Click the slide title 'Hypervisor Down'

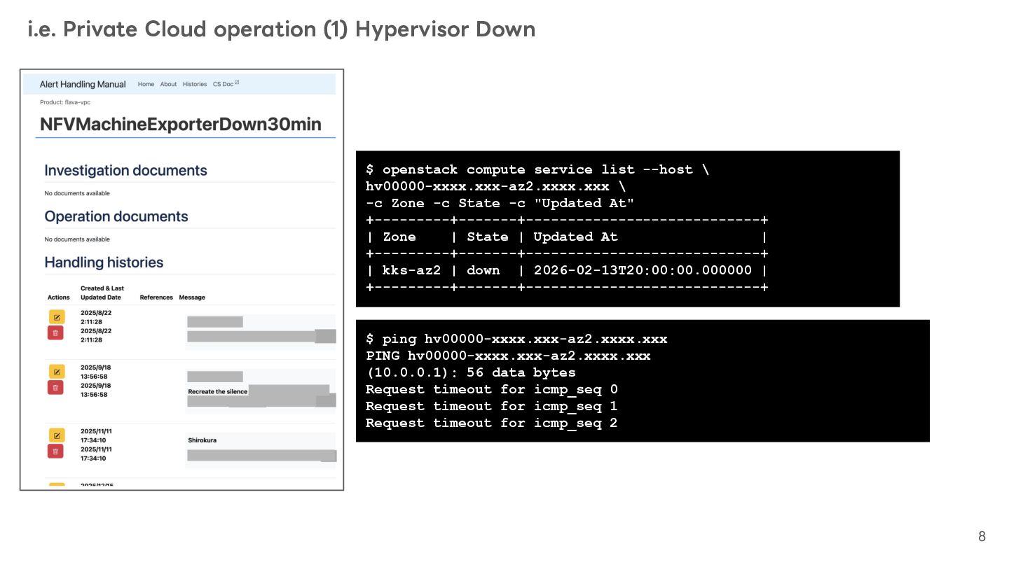[446, 29]
